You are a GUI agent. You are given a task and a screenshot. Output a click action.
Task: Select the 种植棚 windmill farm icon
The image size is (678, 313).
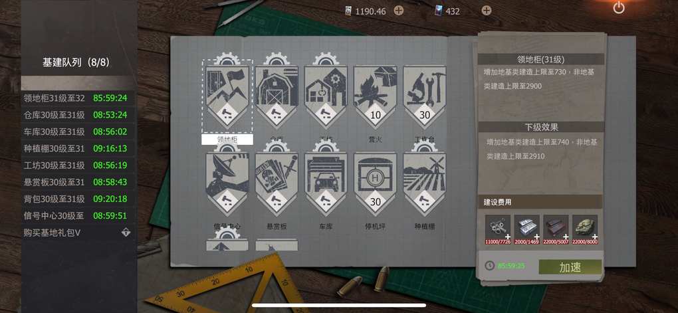point(424,180)
